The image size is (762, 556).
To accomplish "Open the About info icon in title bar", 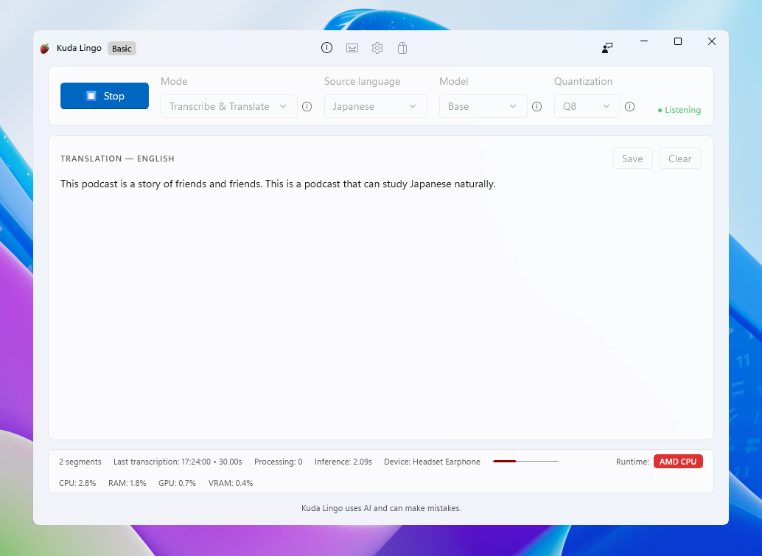I will pos(326,48).
